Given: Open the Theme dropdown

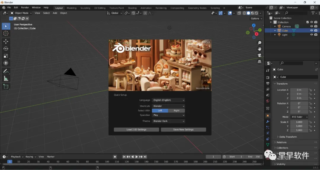Looking at the screenshot, I should click(168, 121).
